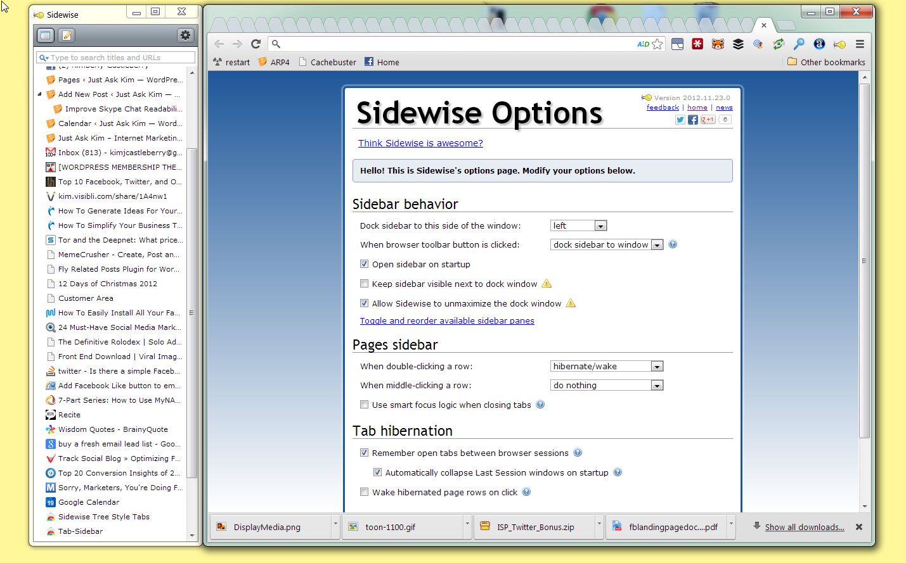The height and width of the screenshot is (563, 906).
Task: Open the Alexa 'a' extension
Action: point(819,44)
